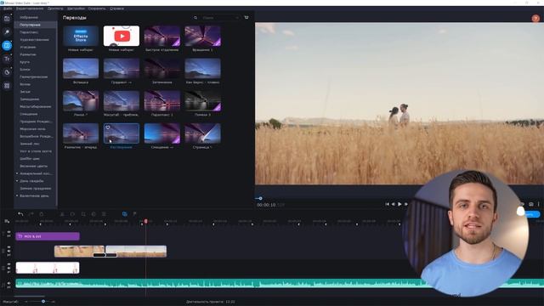Select the Волны category
The height and width of the screenshot is (306, 544).
[x=25, y=84]
